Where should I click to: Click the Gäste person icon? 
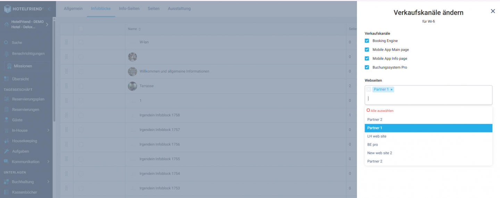click(x=6, y=120)
